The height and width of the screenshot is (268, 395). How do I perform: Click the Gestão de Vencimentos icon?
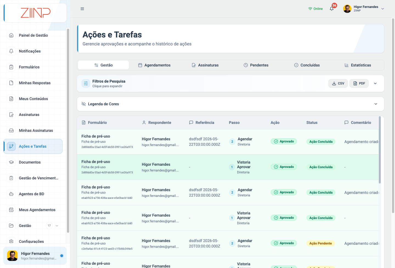(11, 178)
